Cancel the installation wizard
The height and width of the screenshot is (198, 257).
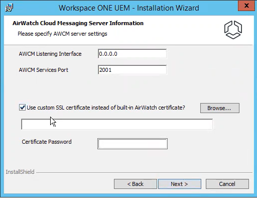(227, 184)
